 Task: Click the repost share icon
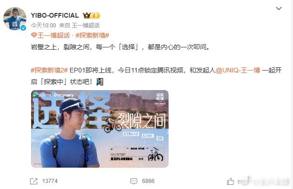(x=33, y=181)
